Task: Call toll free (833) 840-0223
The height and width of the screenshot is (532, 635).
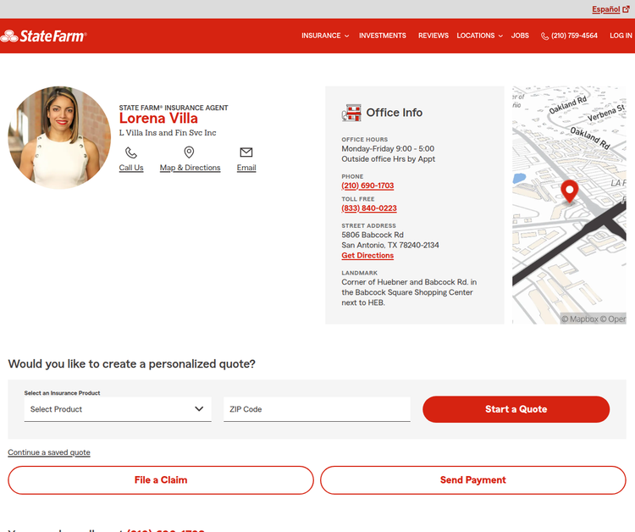Action: pos(369,208)
